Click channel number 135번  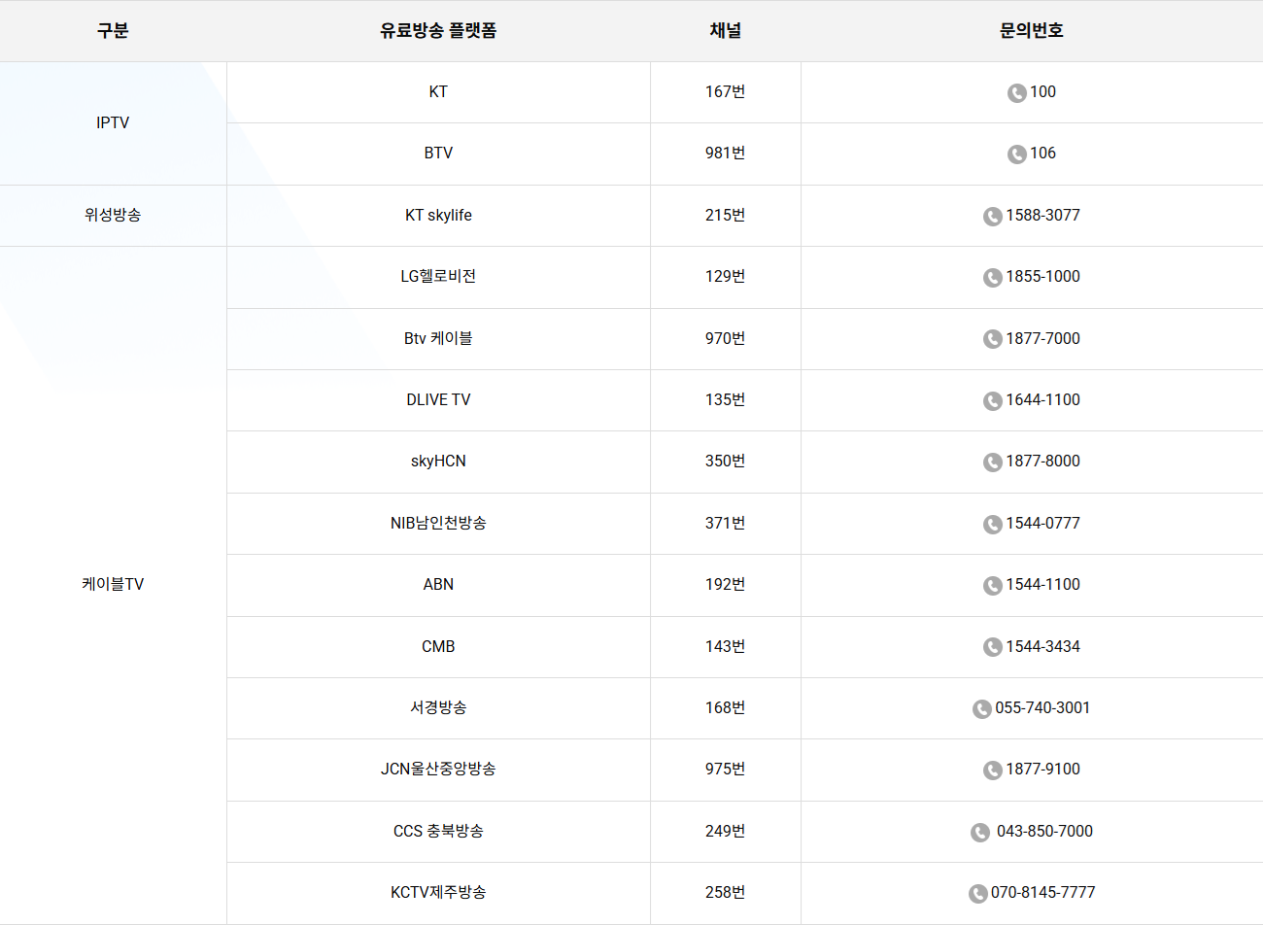point(726,400)
